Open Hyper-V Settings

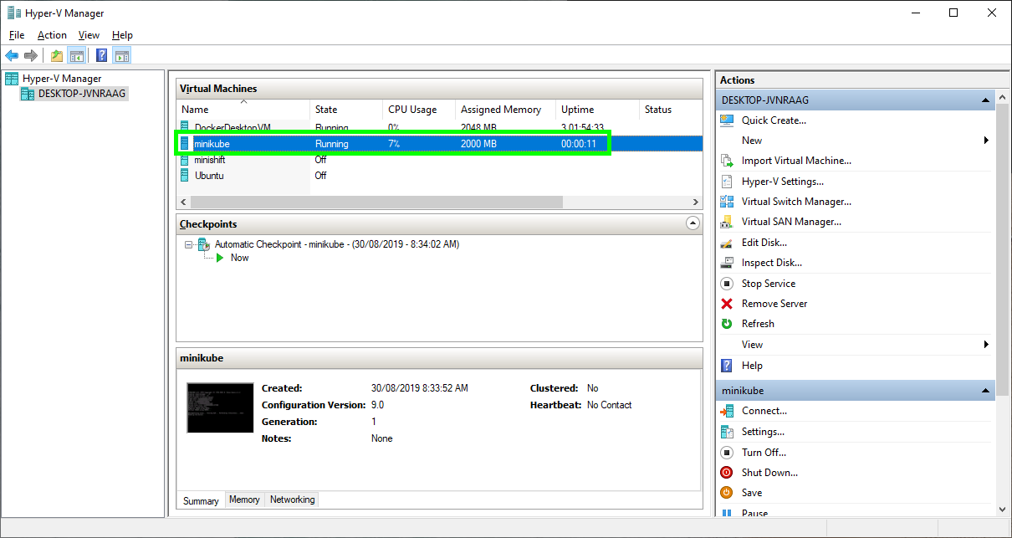pos(782,182)
